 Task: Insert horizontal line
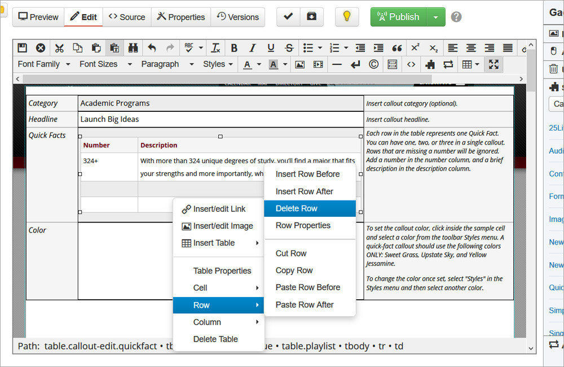click(337, 64)
